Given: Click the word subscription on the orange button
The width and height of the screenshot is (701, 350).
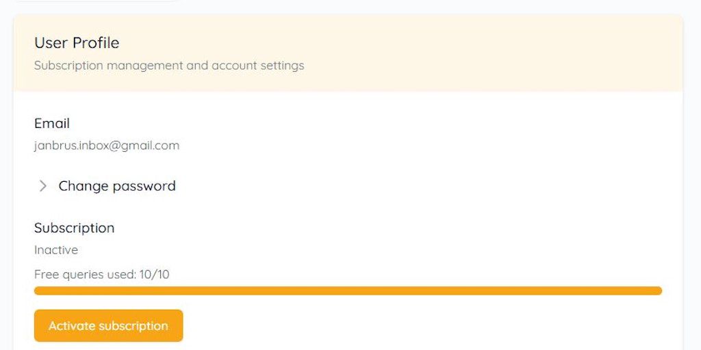Looking at the screenshot, I should (x=133, y=326).
